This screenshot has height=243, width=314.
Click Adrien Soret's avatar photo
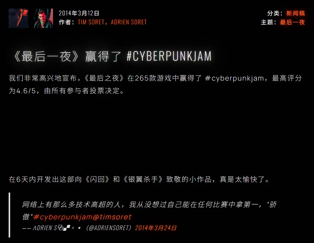(x=43, y=18)
